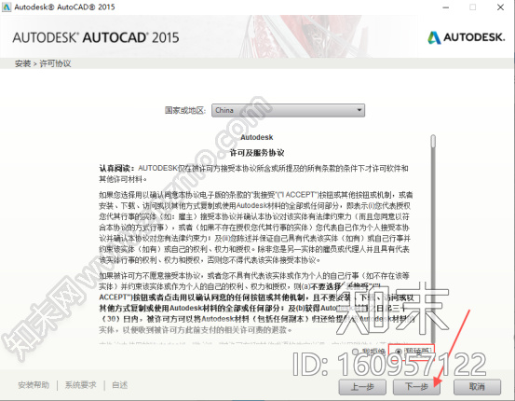Image resolution: width=515 pixels, height=401 pixels.
Task: Click the lower part of license scrollbar track
Action: pos(433,280)
